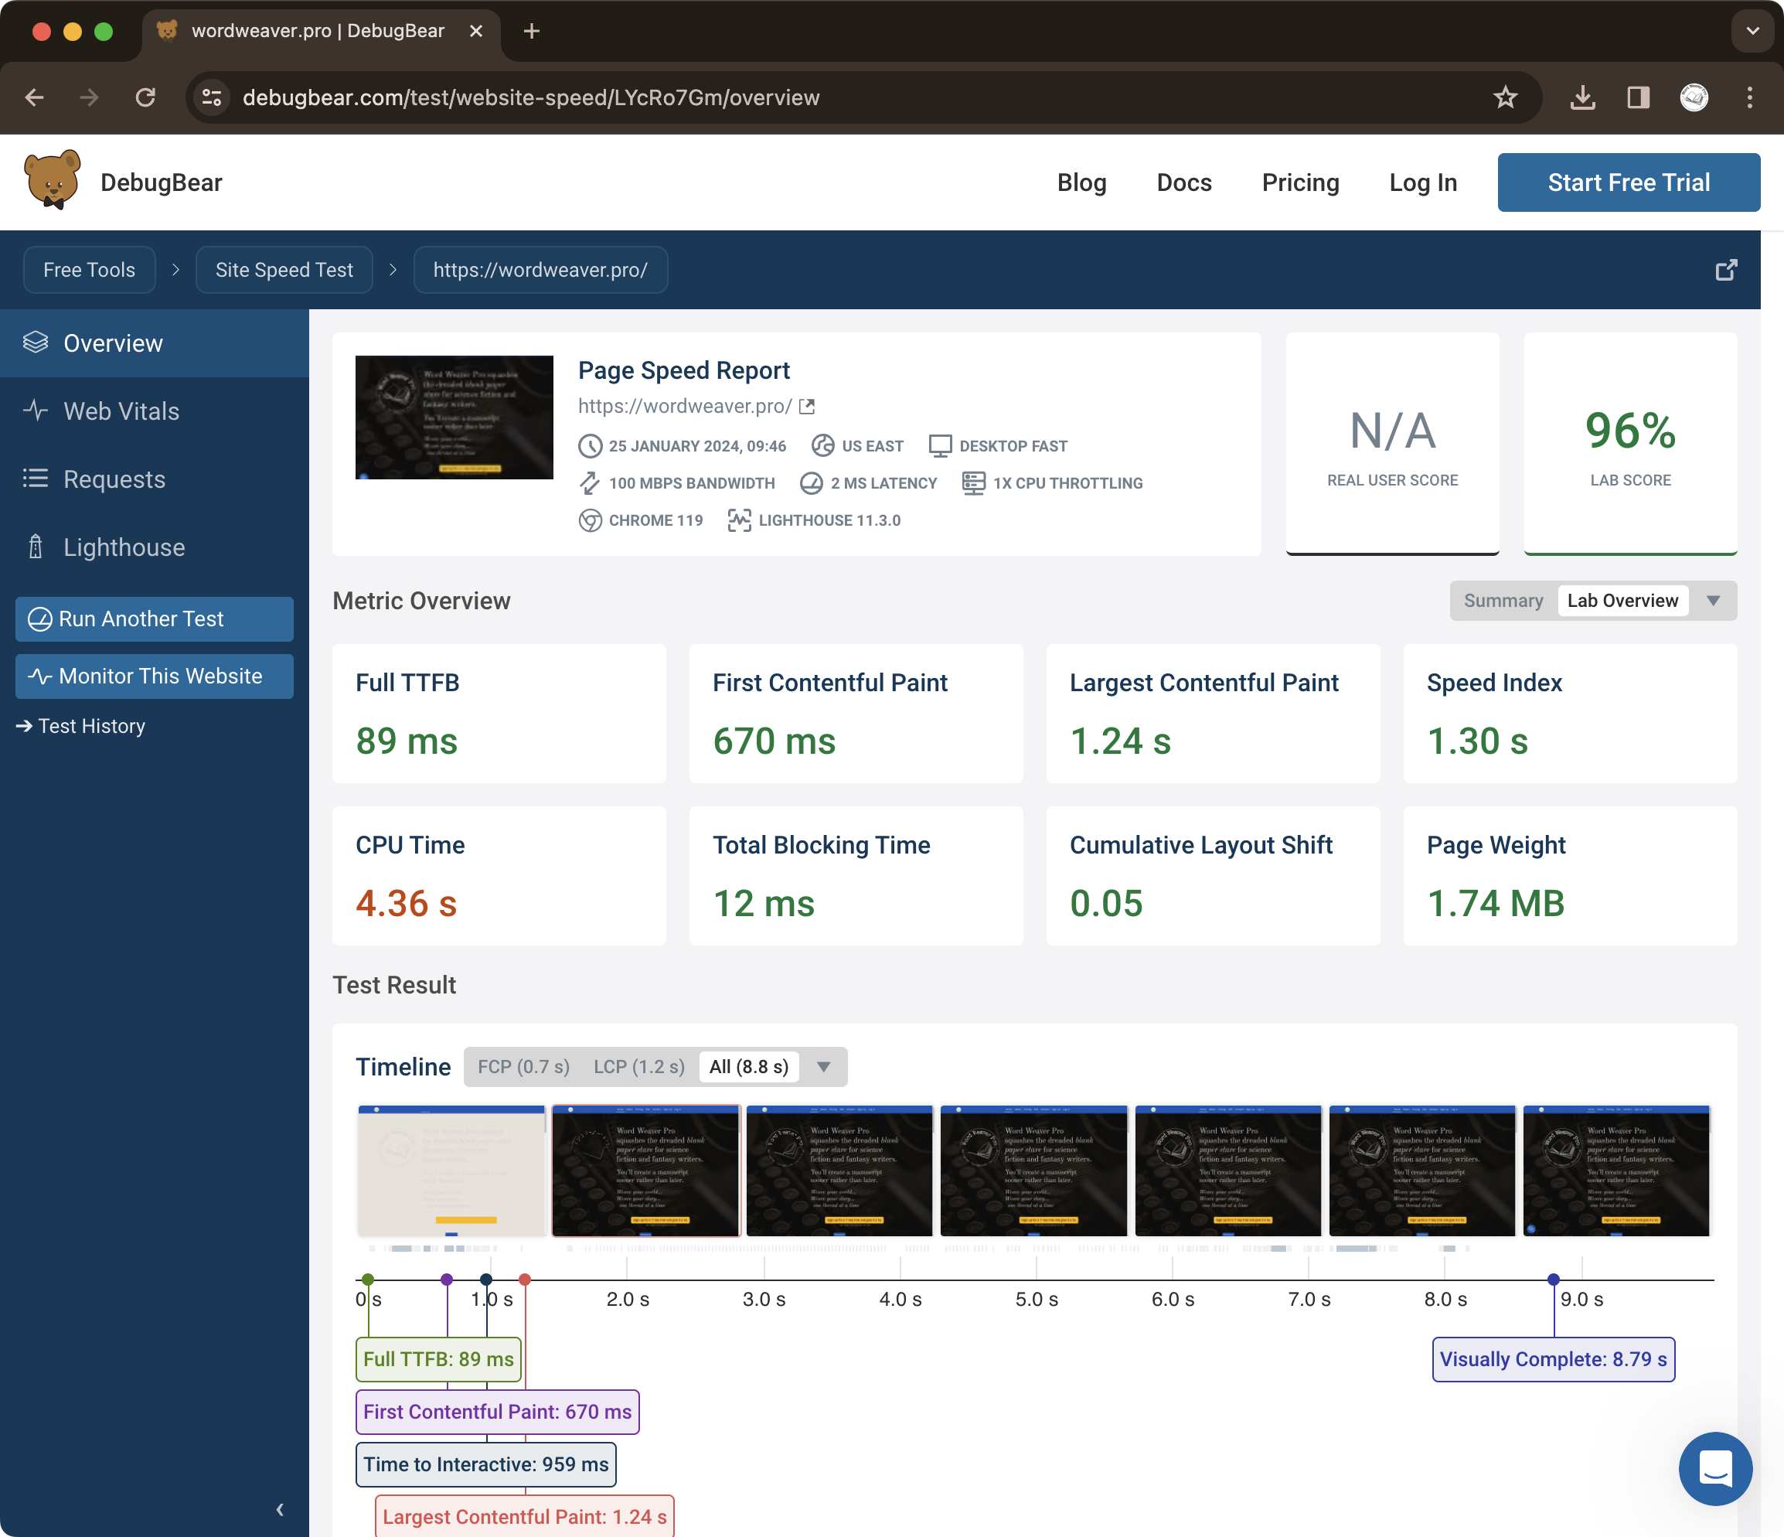The height and width of the screenshot is (1537, 1784).
Task: Click Log In link
Action: click(x=1422, y=182)
